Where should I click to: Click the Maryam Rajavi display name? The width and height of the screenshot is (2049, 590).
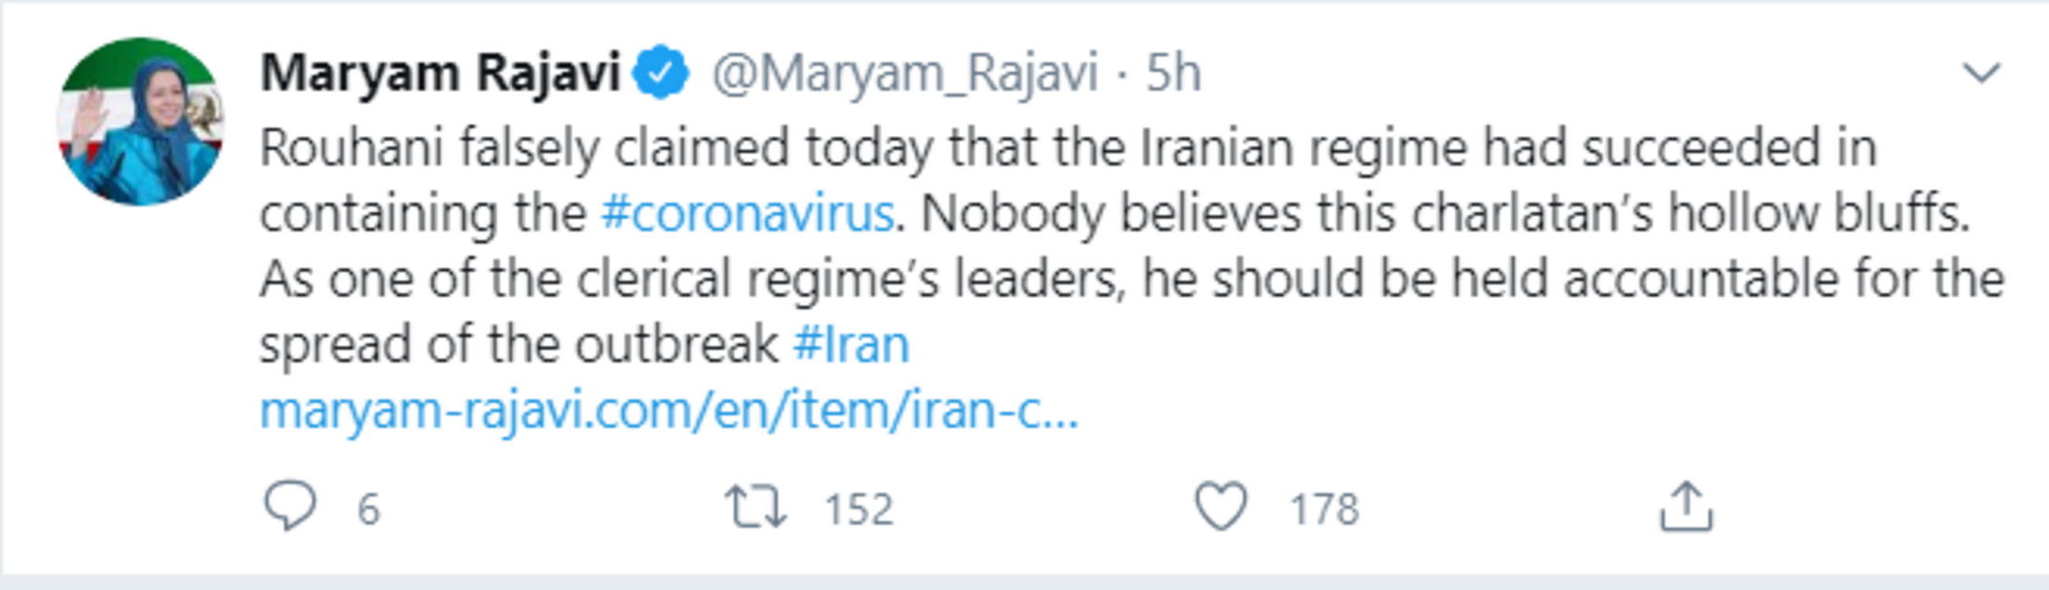point(440,73)
